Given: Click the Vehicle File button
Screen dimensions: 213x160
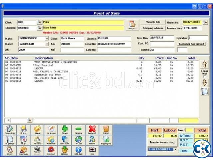Looking at the screenshot, I should click(x=153, y=22).
